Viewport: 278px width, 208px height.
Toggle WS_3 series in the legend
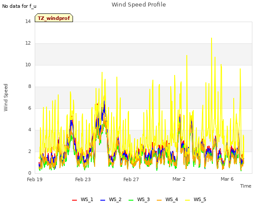139,199
